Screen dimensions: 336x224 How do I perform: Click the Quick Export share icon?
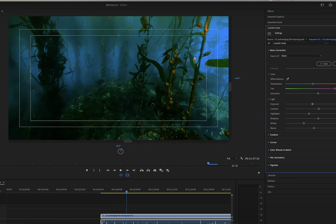(330, 5)
